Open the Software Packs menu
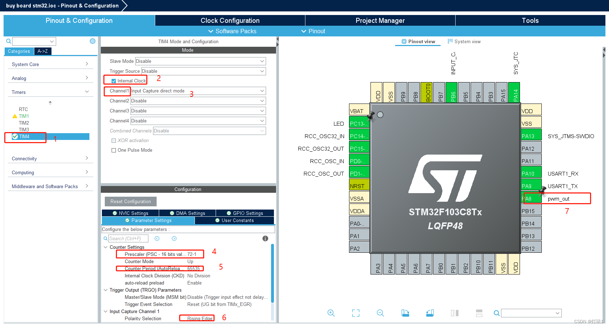The width and height of the screenshot is (609, 327). pyautogui.click(x=232, y=31)
